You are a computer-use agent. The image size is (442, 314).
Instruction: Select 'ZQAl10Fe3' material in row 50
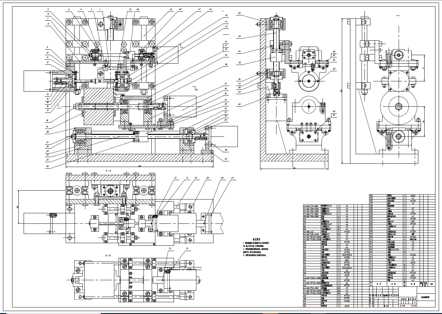(347, 268)
